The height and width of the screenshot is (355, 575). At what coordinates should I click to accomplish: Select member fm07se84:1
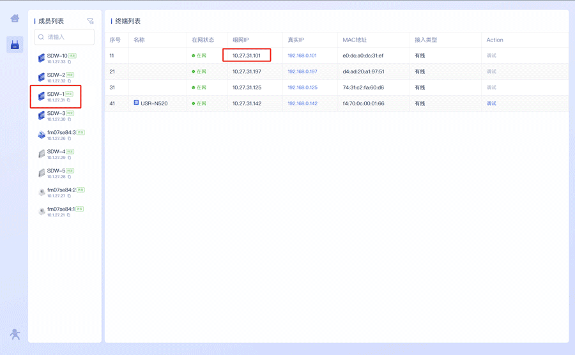pyautogui.click(x=61, y=209)
